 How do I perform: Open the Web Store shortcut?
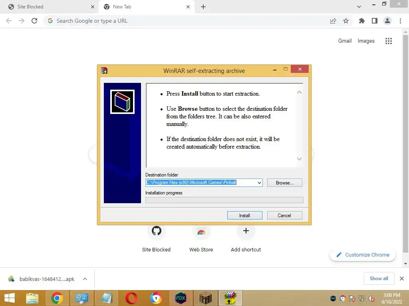tap(201, 238)
